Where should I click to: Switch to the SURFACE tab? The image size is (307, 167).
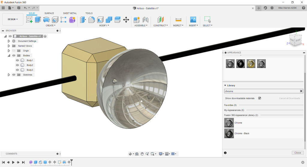click(x=49, y=13)
